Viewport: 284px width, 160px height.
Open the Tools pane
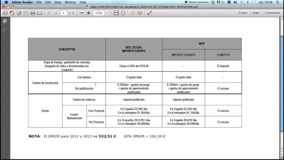point(243,13)
